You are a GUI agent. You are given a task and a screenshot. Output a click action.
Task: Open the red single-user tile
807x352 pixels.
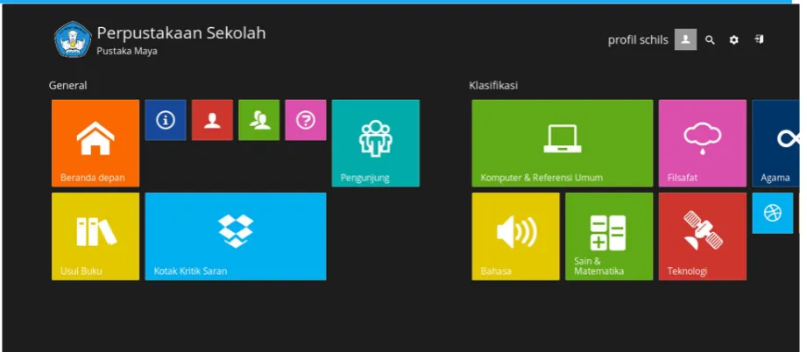pos(212,120)
